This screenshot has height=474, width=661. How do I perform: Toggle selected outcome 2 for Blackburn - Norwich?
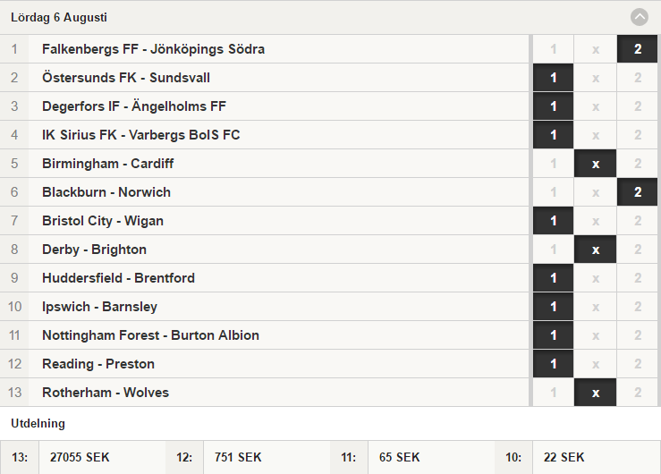tap(638, 192)
